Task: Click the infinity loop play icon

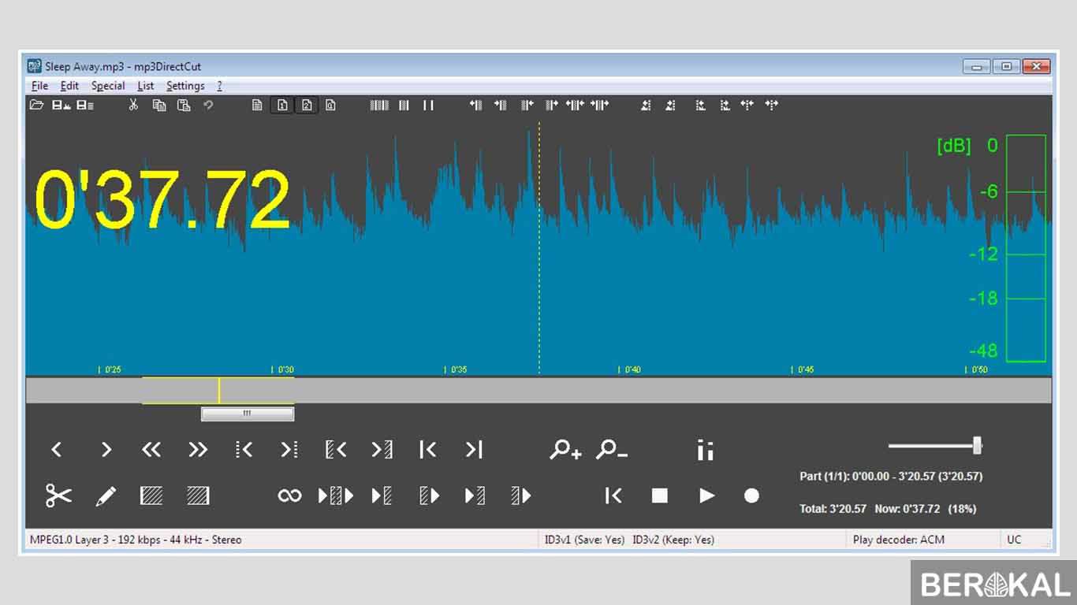Action: coord(289,496)
